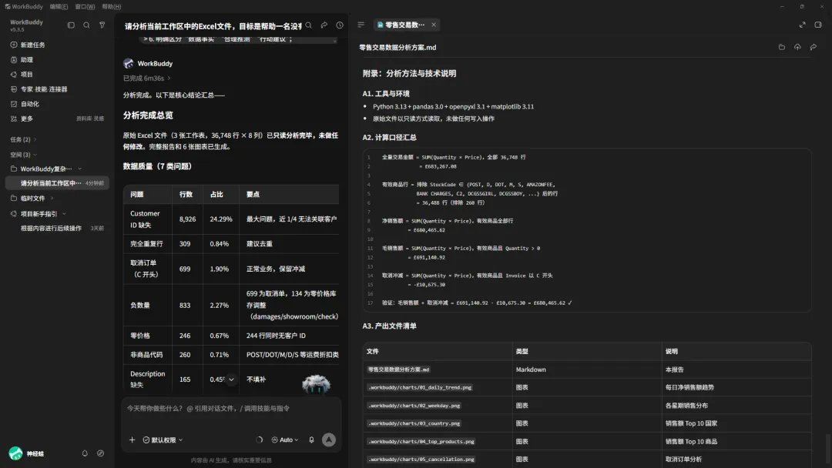
Task: Click the plus attachment icon in input bar
Action: point(133,440)
